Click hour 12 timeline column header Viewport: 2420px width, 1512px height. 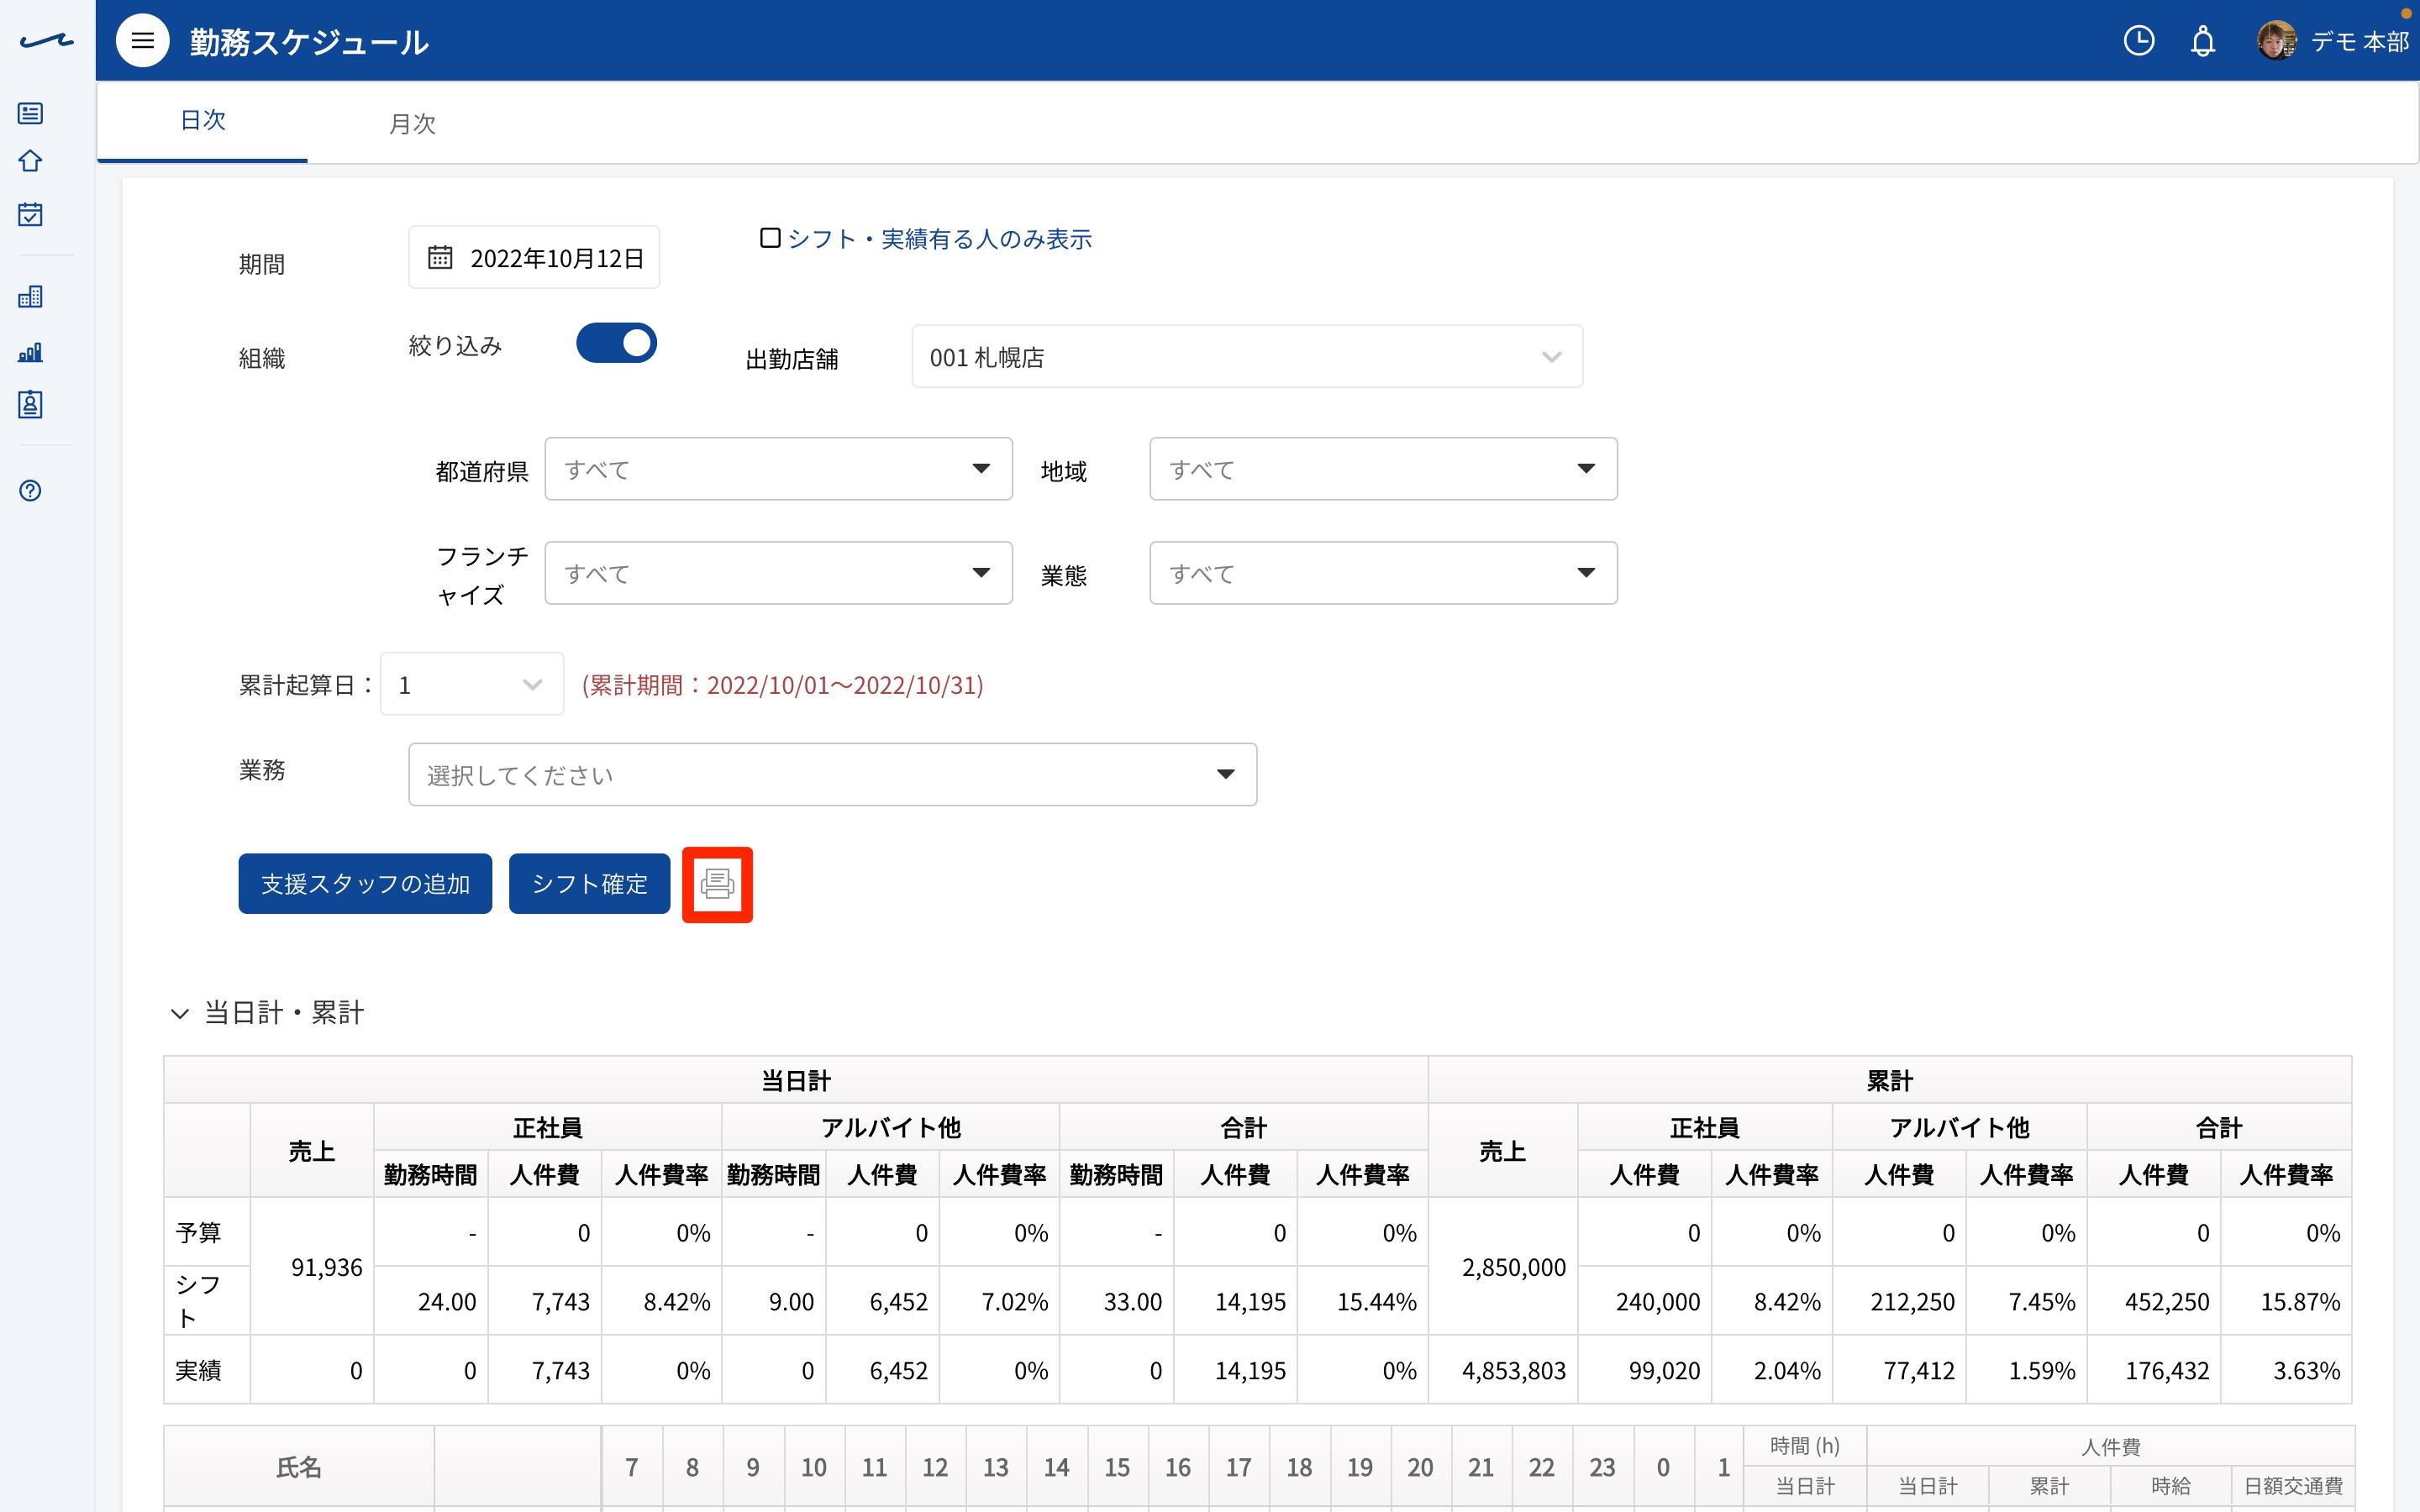click(935, 1467)
